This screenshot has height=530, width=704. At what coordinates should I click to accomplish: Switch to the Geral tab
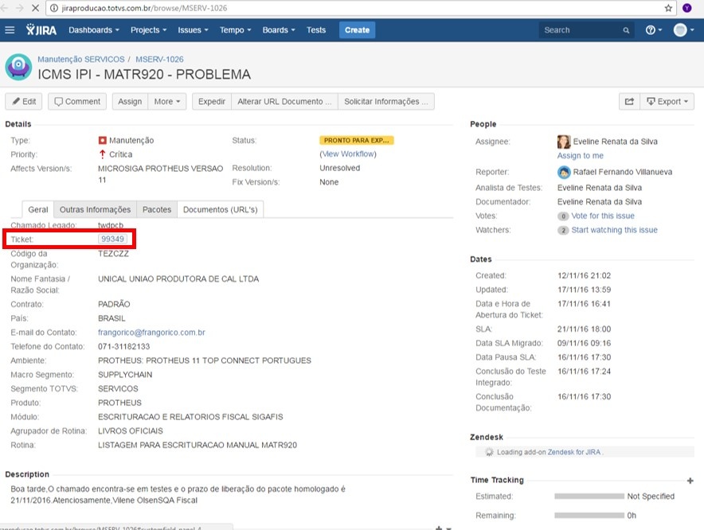tap(37, 209)
